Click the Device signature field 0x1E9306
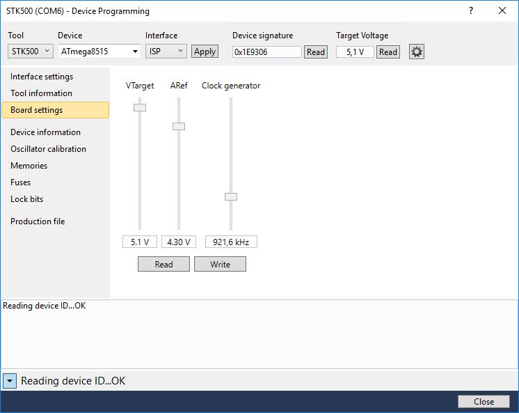This screenshot has width=519, height=413. point(266,52)
